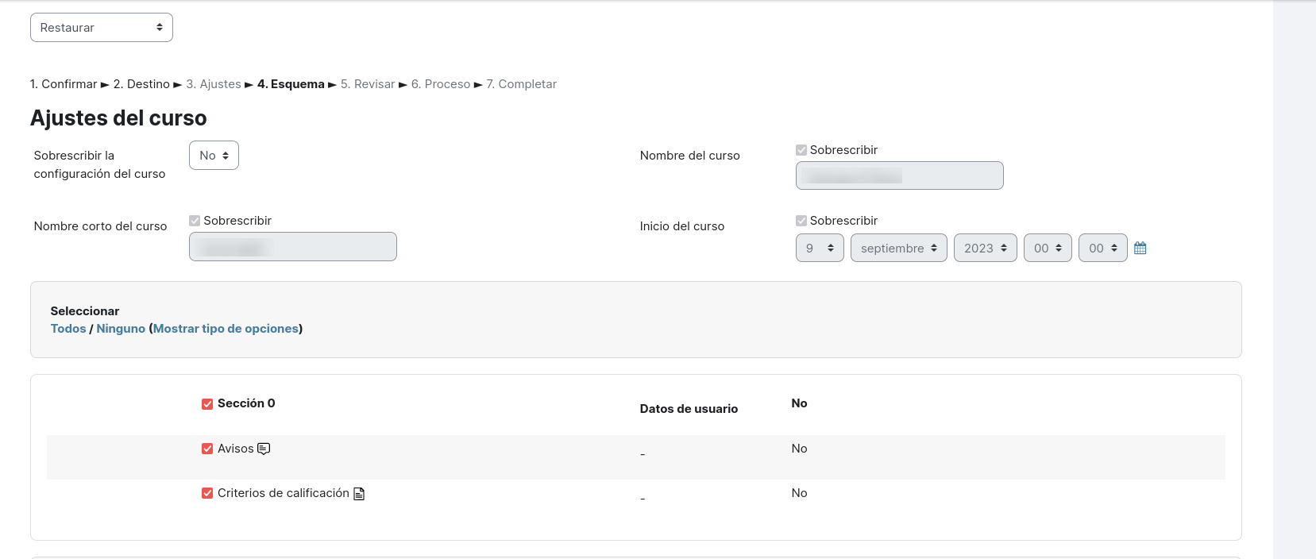Click the Inicio del curso label
The width and height of the screenshot is (1316, 559).
pyautogui.click(x=682, y=226)
